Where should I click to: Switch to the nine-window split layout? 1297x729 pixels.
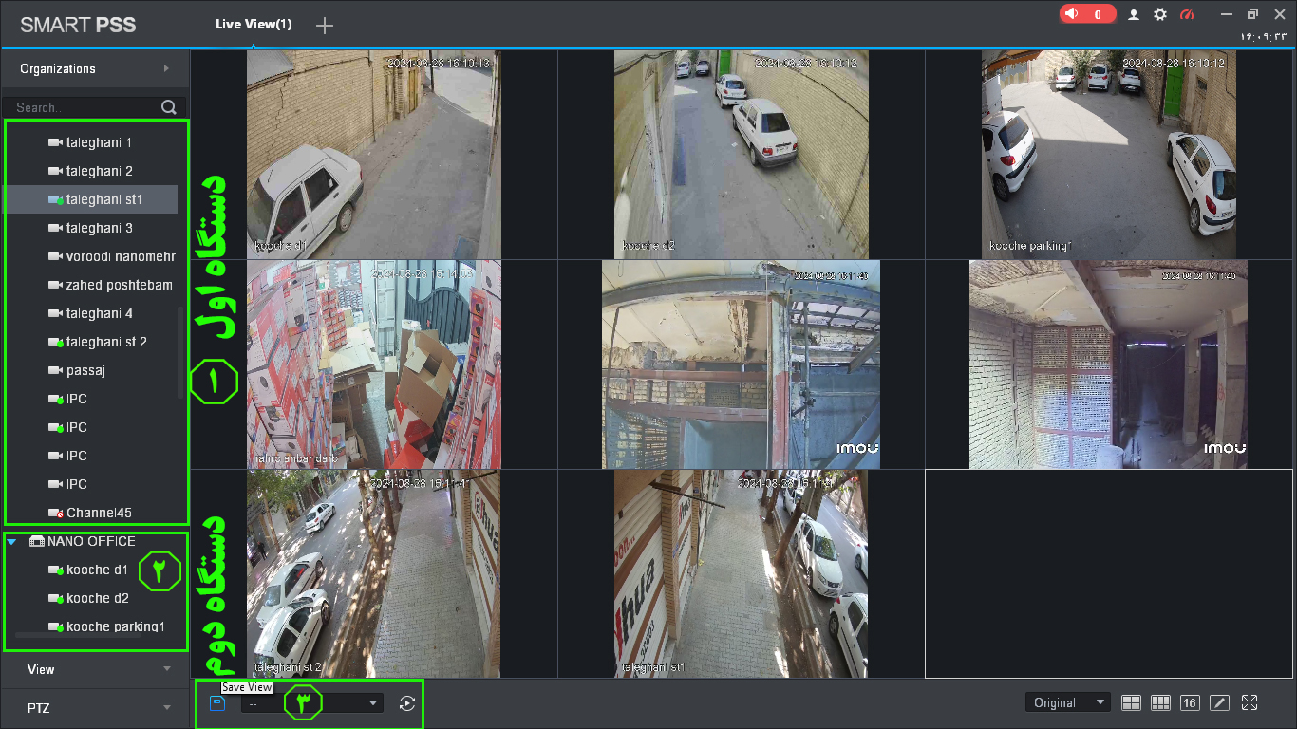coord(1160,702)
